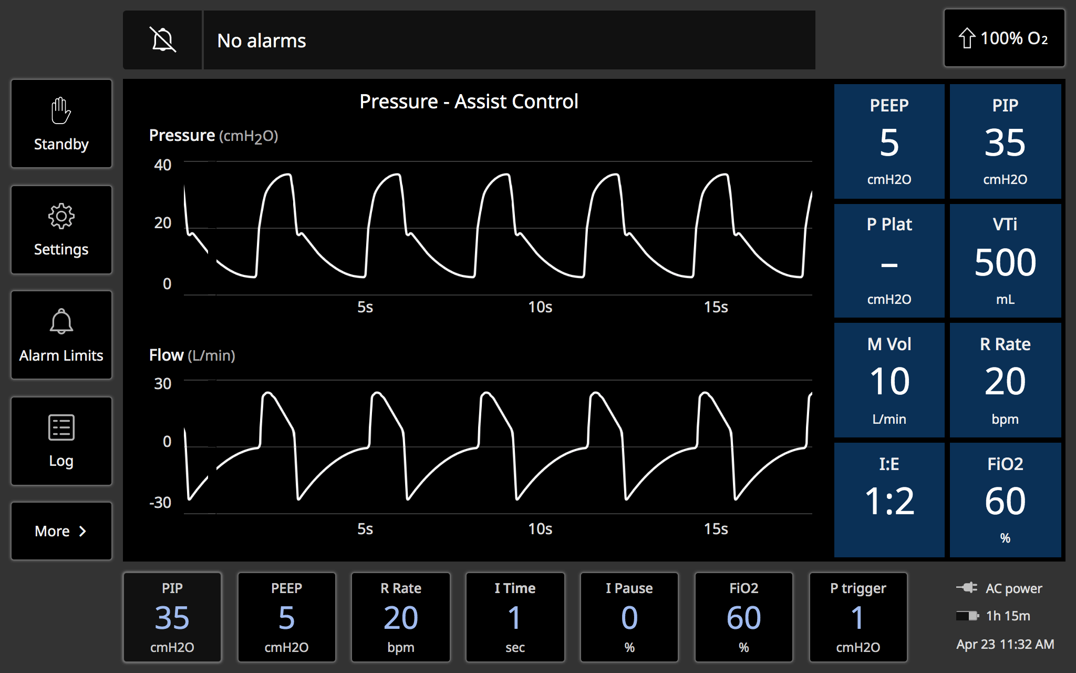Tap the VTi 500 mL readout tile

[1005, 261]
